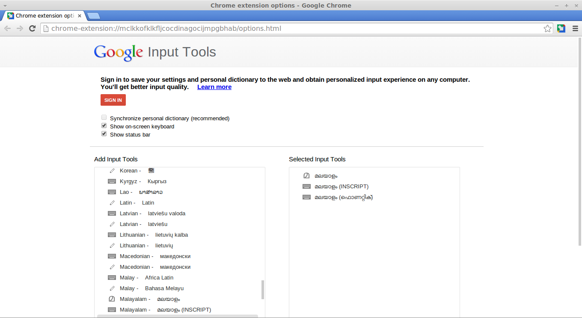Viewport: 582px width, 318px height.
Task: Click the keyboard icon beside Lao
Action: (x=112, y=192)
